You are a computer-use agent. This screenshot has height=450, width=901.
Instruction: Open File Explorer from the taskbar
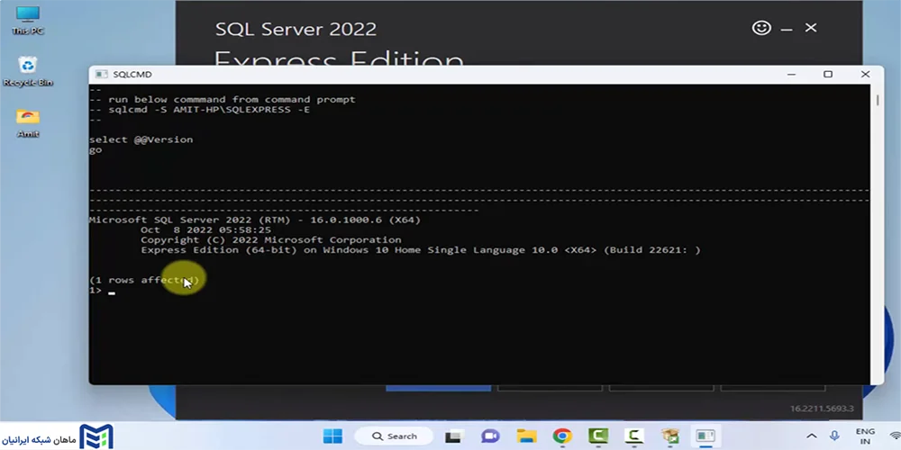[526, 436]
